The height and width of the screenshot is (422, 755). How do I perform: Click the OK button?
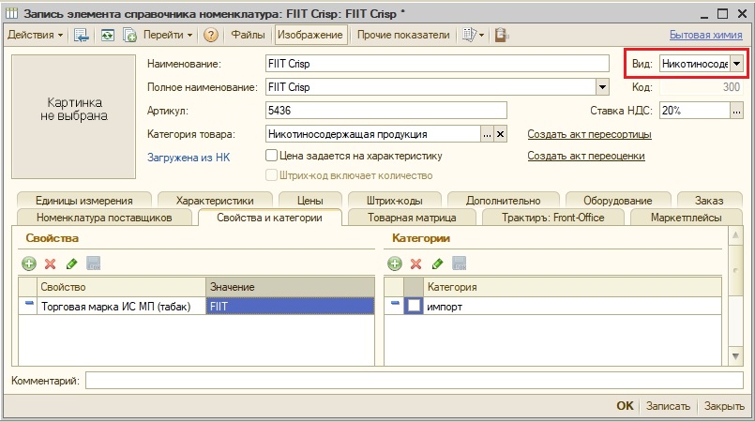click(x=625, y=406)
